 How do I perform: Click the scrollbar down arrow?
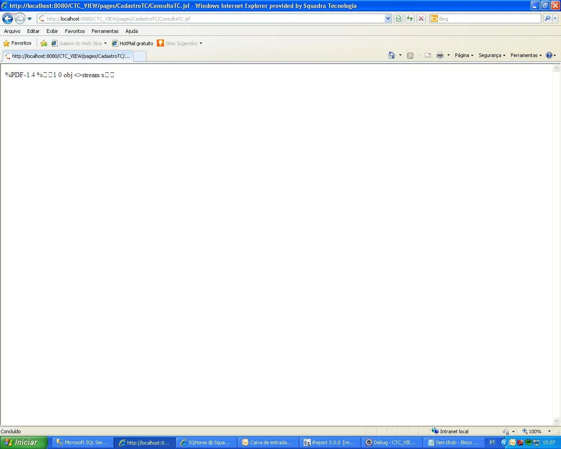coord(557,421)
